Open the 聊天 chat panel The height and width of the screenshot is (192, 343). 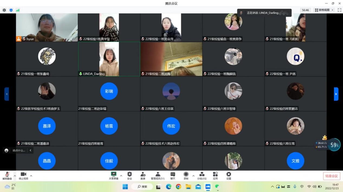click(173, 176)
